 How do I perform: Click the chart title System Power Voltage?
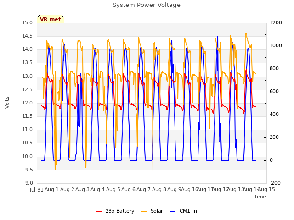(x=147, y=5)
